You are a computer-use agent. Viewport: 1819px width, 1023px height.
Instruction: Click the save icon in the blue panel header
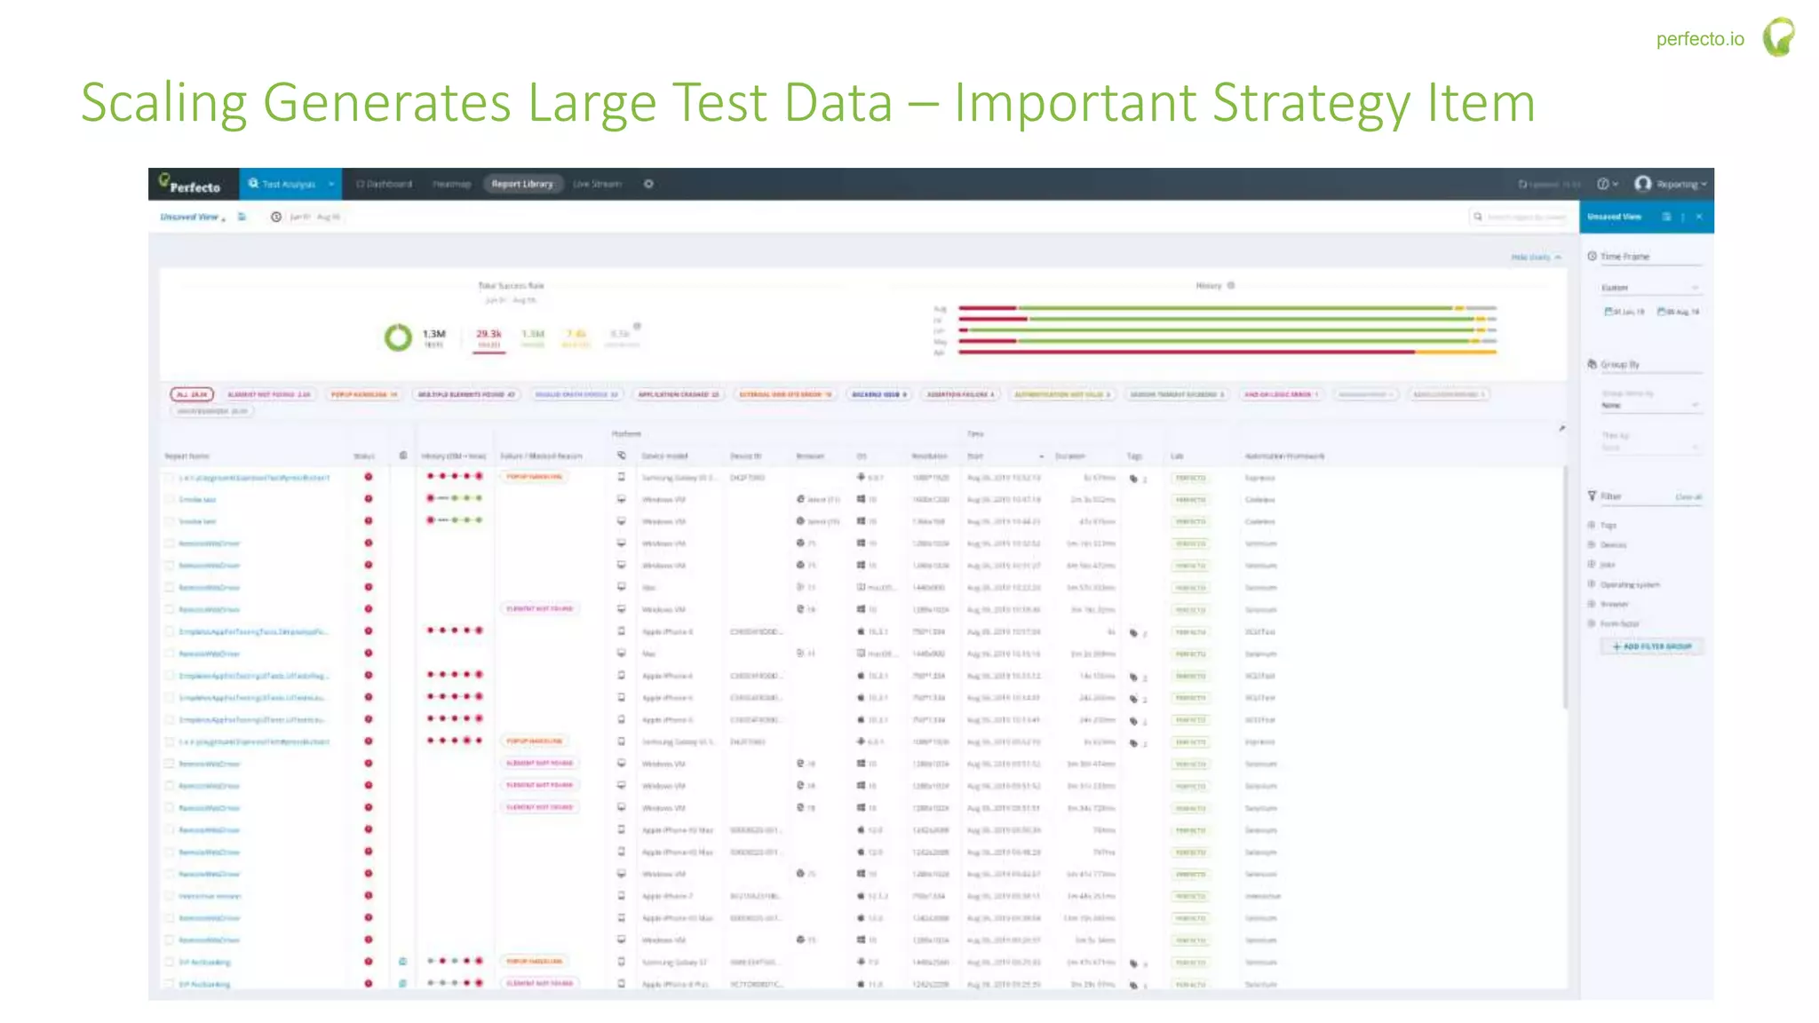1666,217
